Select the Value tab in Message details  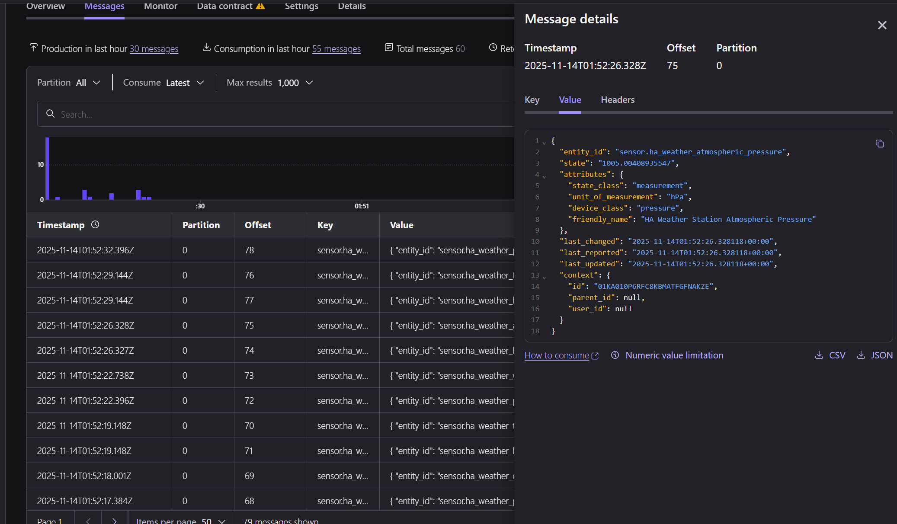(570, 100)
